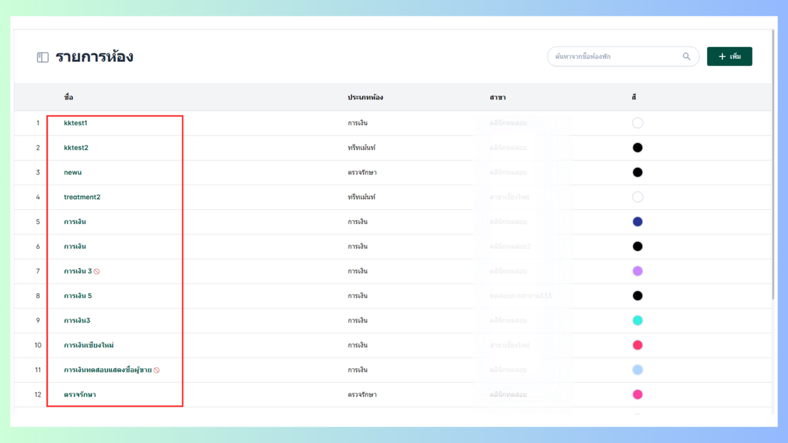Click the black color circle in row 6
The height and width of the screenshot is (443, 788).
pos(637,247)
